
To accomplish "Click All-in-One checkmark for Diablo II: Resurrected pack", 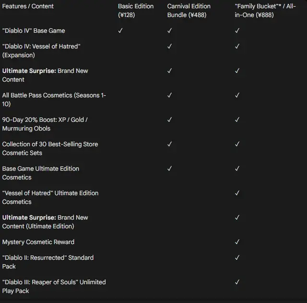I will (237, 258).
